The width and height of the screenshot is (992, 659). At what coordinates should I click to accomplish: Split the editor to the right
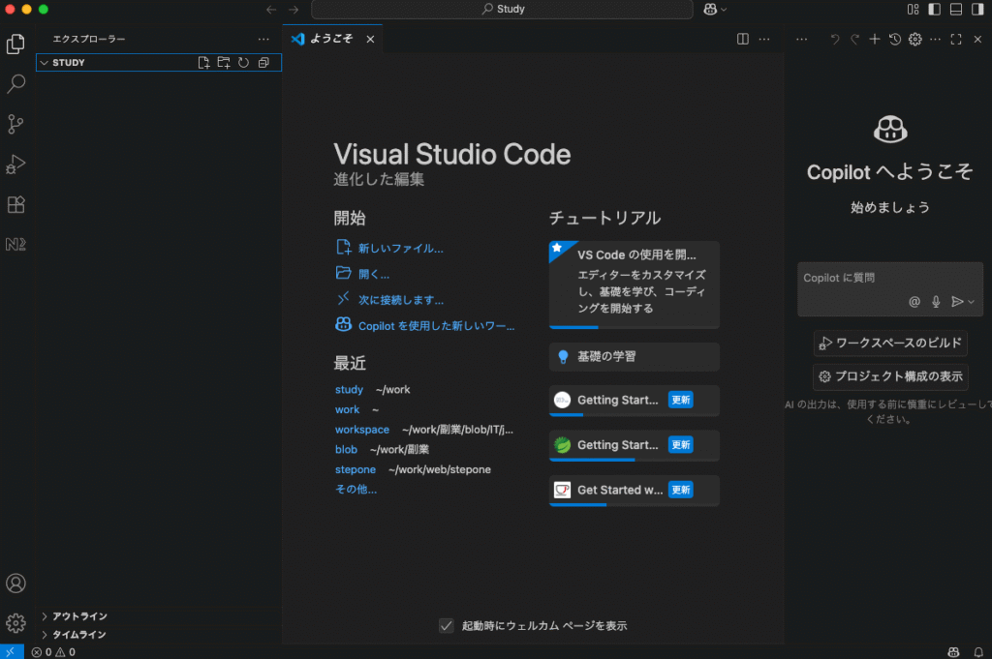pyautogui.click(x=743, y=39)
